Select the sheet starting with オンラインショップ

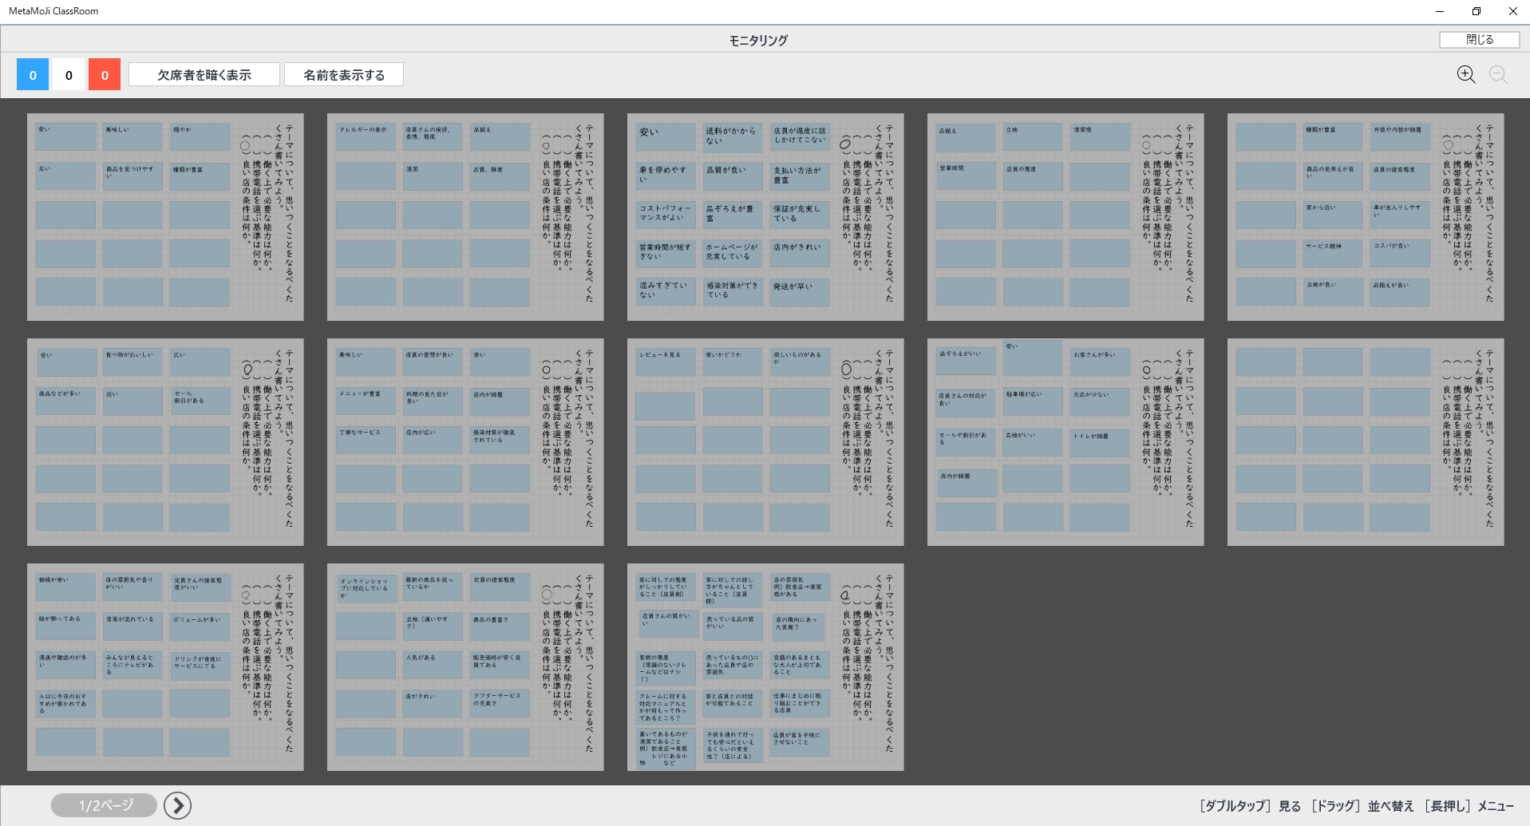click(x=465, y=667)
